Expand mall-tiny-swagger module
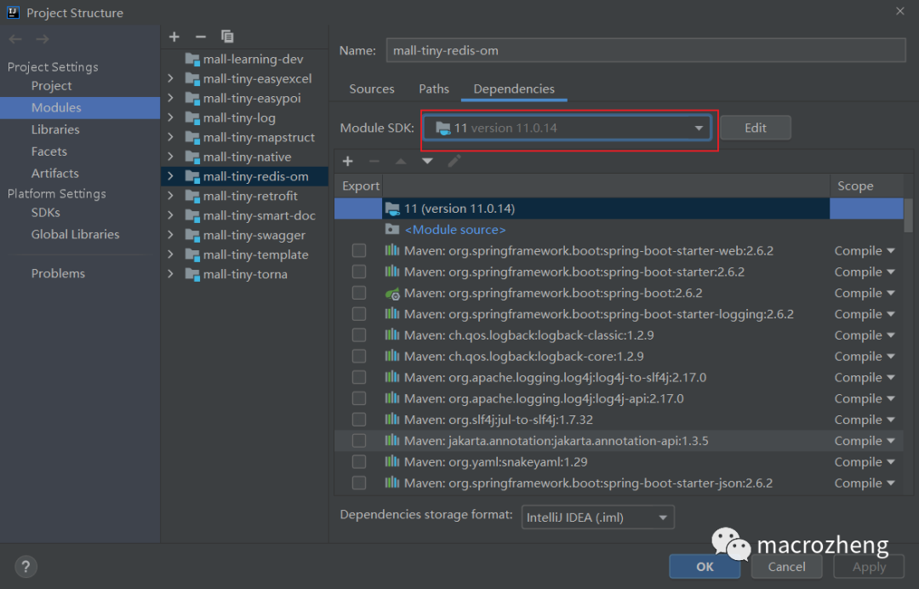Viewport: 919px width, 589px height. point(170,235)
